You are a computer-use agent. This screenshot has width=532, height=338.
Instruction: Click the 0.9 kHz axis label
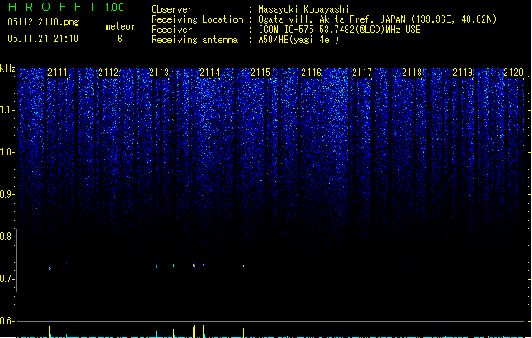tap(7, 194)
